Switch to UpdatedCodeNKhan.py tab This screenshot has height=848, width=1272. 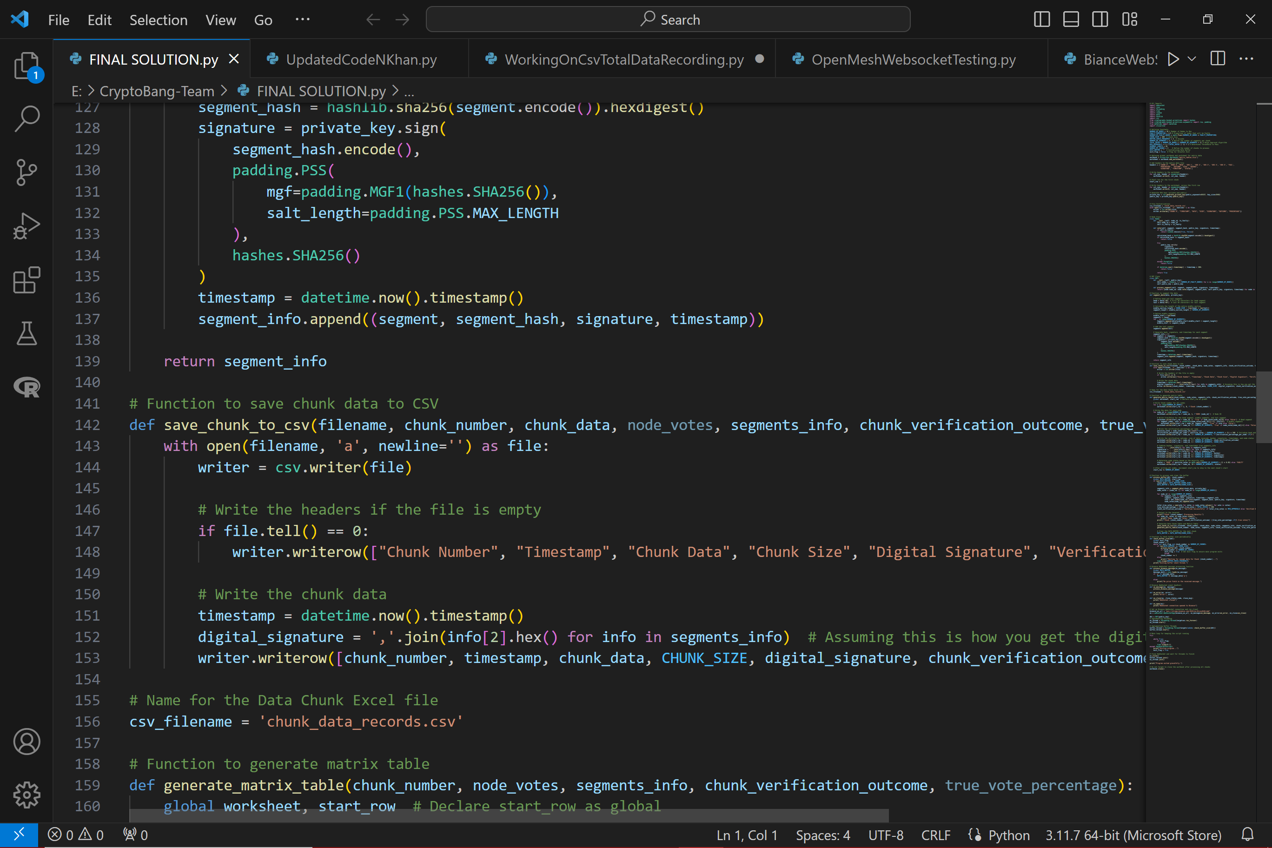click(x=361, y=60)
